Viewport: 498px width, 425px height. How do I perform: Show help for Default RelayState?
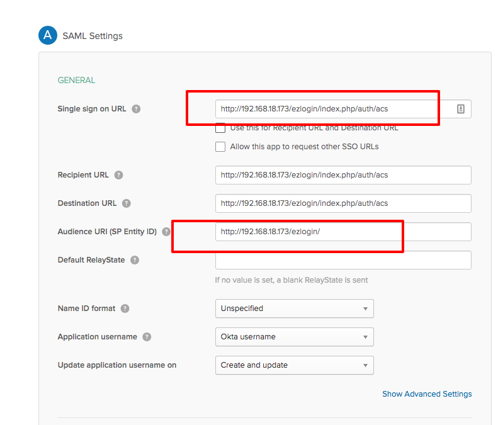coord(135,260)
